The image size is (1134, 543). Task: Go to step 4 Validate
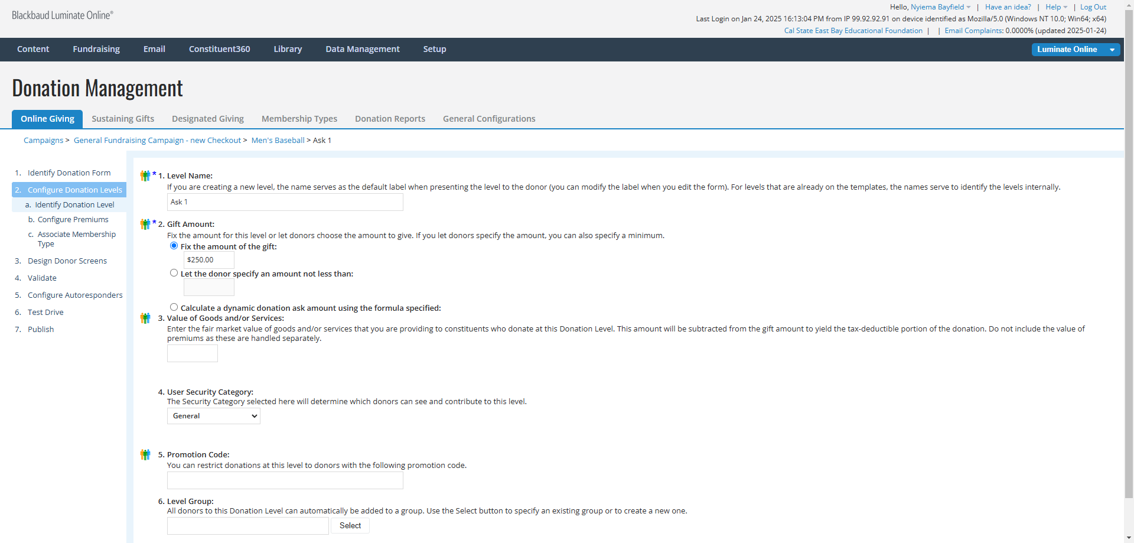click(x=42, y=278)
